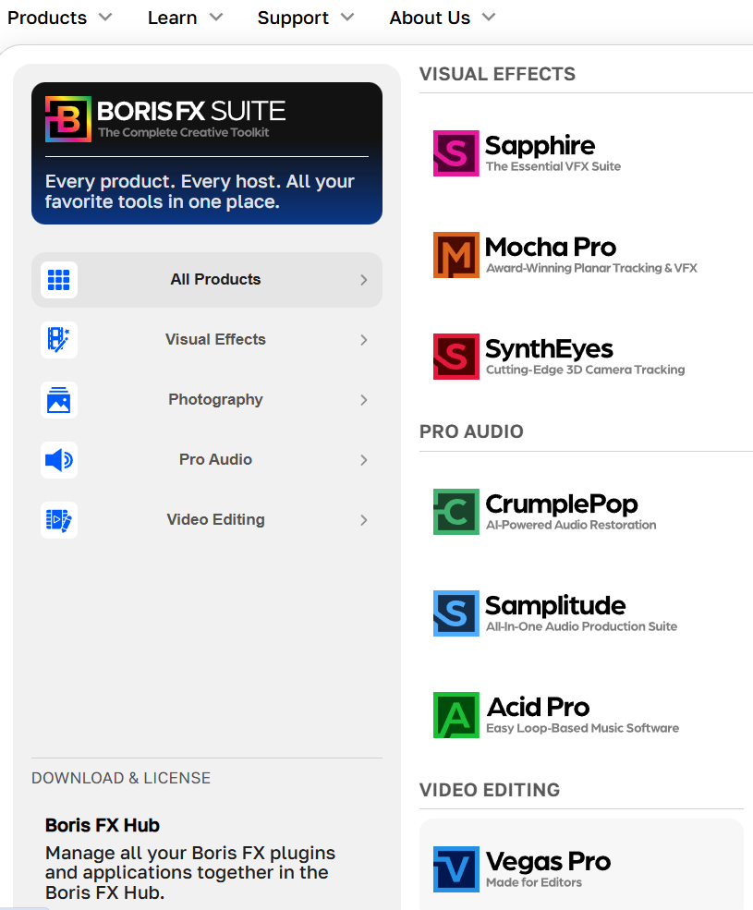This screenshot has width=753, height=910.
Task: Click the Boris FX Suite logo icon
Action: [x=68, y=119]
